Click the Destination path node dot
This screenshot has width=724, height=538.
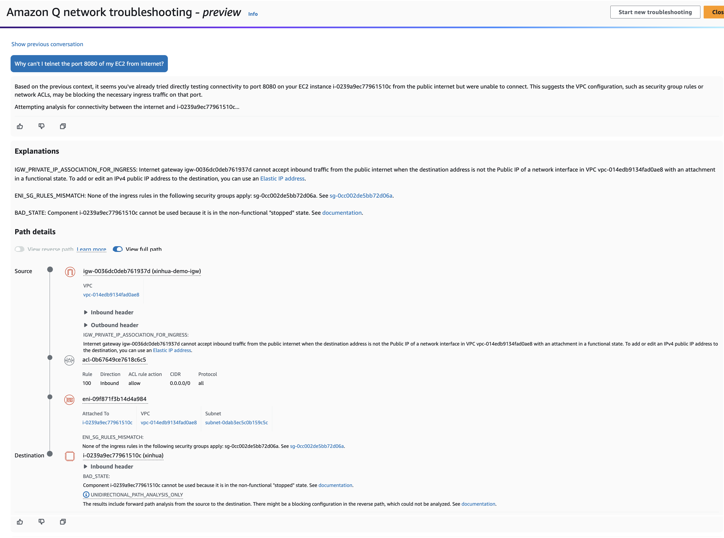(50, 454)
